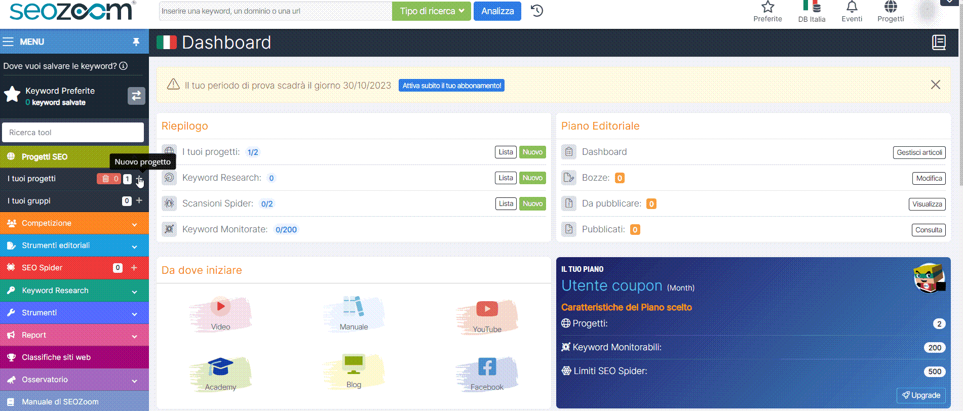963x411 pixels.
Task: Open Preferite star icon in header
Action: (x=767, y=7)
